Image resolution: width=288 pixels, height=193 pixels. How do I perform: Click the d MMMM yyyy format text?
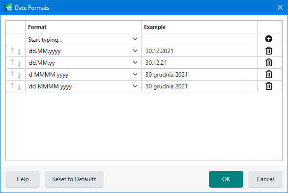(x=49, y=75)
